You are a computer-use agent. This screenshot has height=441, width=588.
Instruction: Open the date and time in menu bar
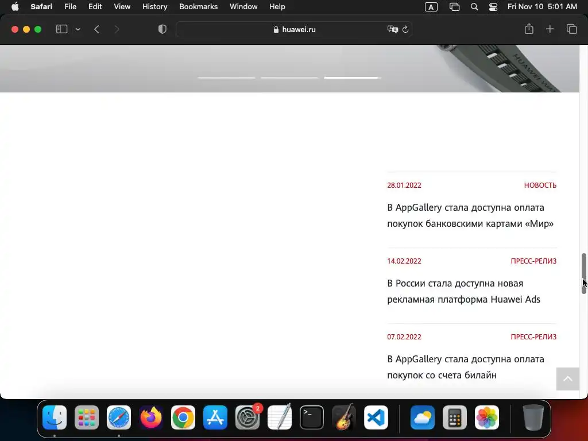point(542,6)
